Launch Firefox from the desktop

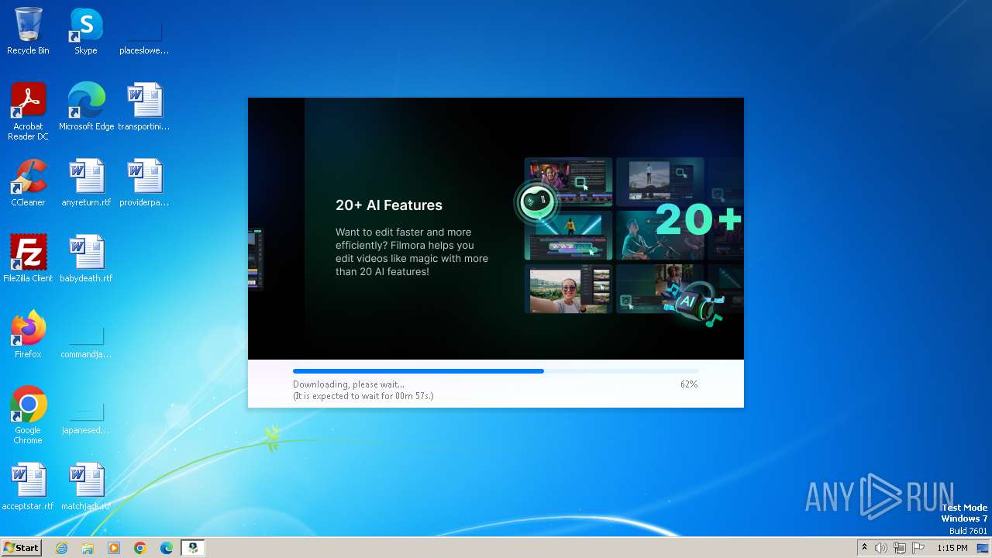click(28, 334)
